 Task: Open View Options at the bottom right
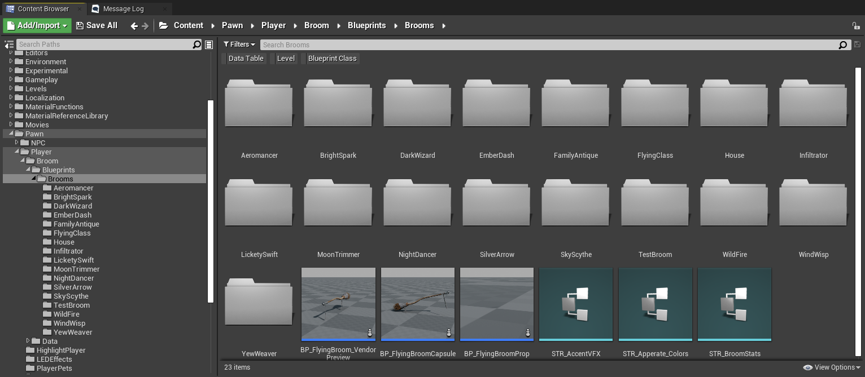[831, 367]
